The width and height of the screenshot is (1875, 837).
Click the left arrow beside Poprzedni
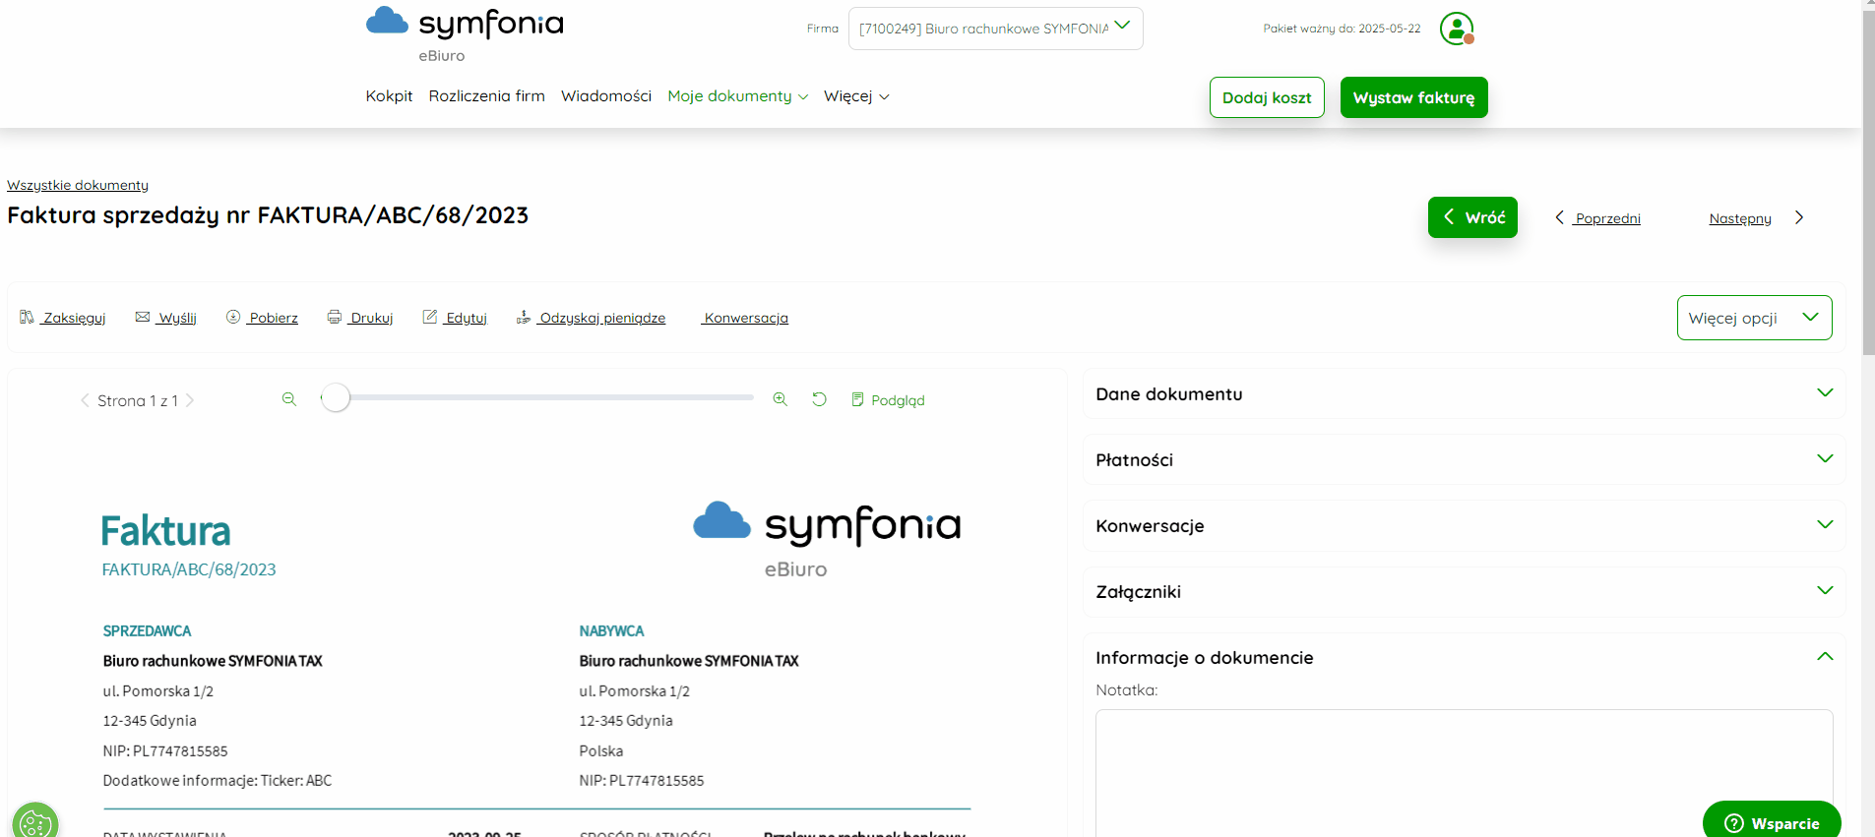[x=1559, y=217]
